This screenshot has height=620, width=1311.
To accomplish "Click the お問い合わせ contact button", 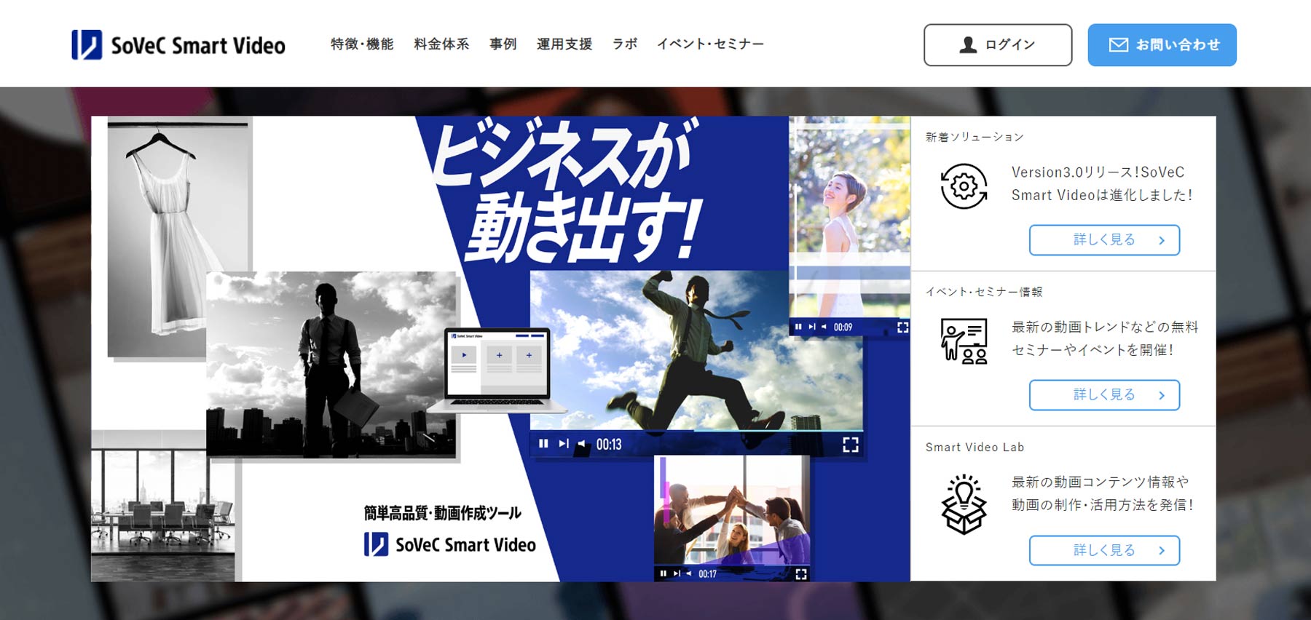I will [x=1162, y=45].
